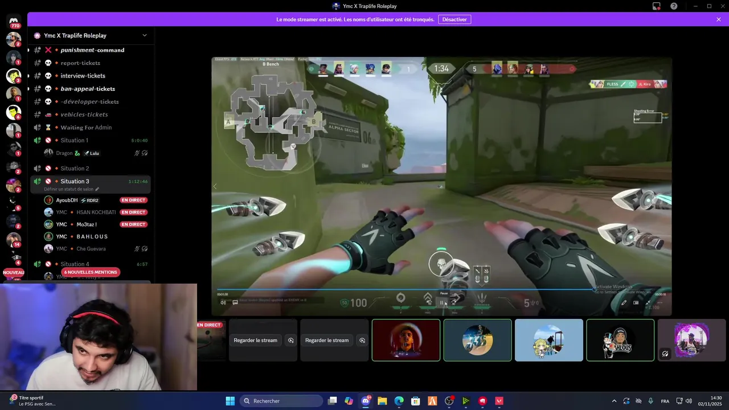This screenshot has width=729, height=410.
Task: Click the Rechercher taskbar search box
Action: coord(281,401)
